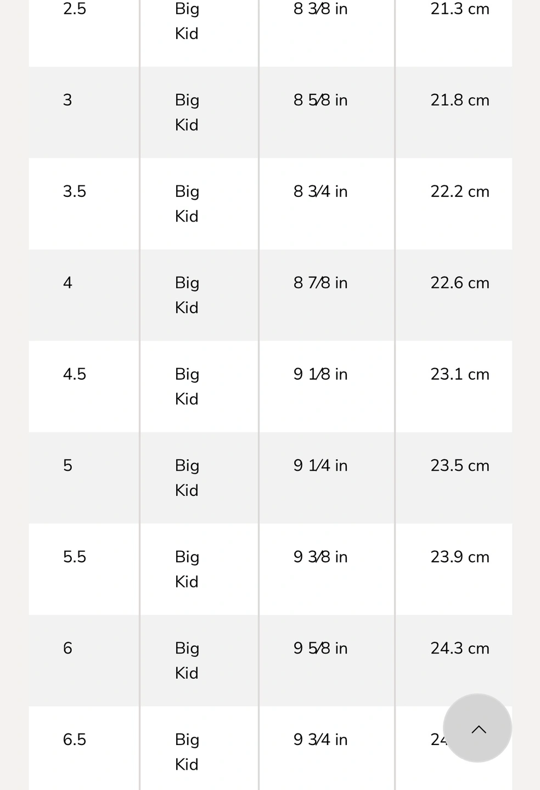Click the 23.9 cm value
Image resolution: width=540 pixels, height=790 pixels.
(x=460, y=556)
